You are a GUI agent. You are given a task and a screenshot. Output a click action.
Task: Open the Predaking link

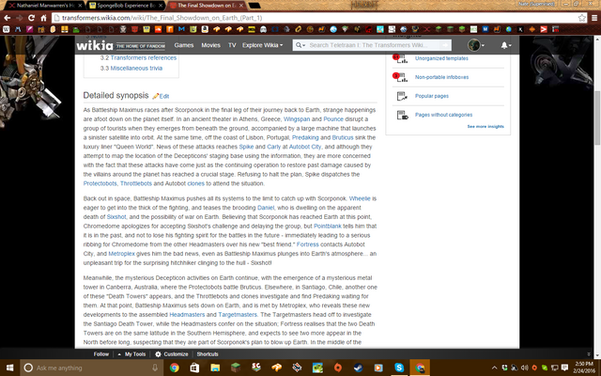[305, 138]
